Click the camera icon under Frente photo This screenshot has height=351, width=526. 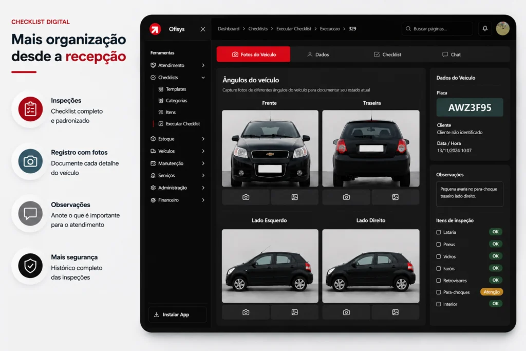coord(246,197)
